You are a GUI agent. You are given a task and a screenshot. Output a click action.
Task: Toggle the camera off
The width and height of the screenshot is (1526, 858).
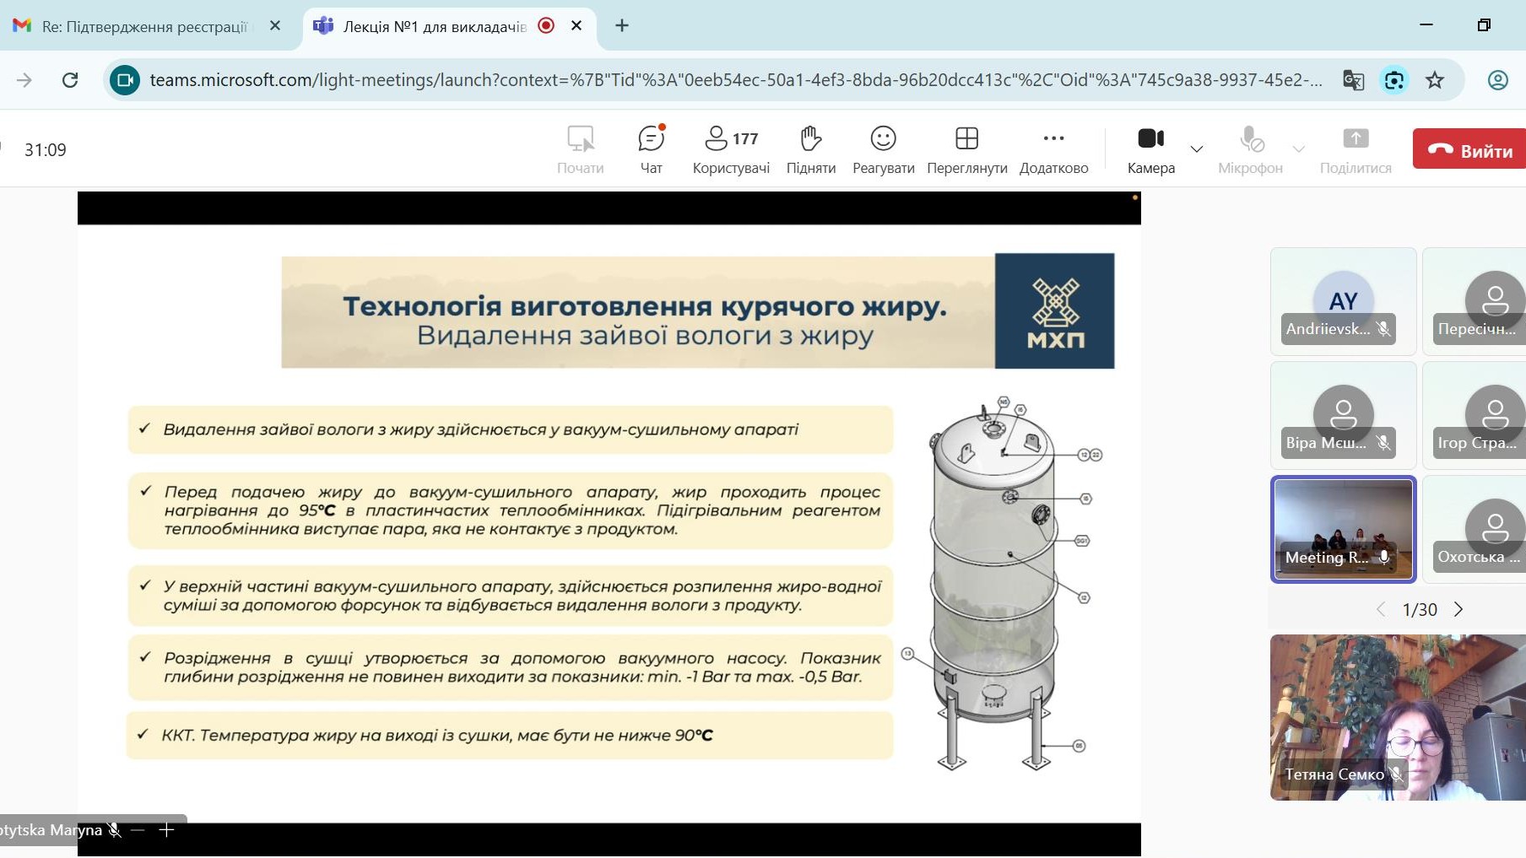click(x=1150, y=148)
